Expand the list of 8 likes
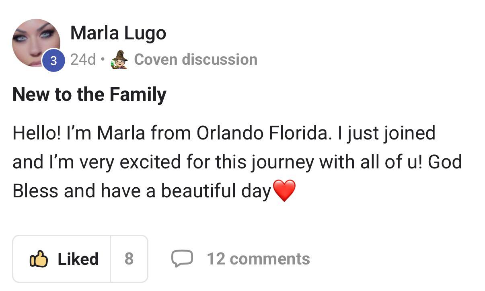Viewport: 485px width, 291px height. pyautogui.click(x=129, y=259)
